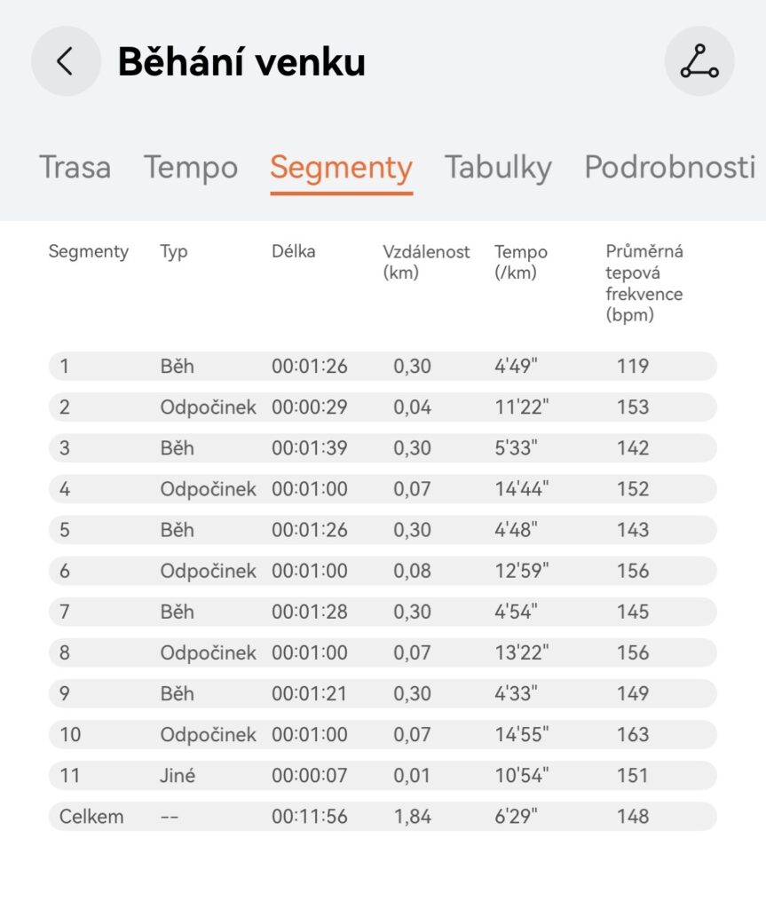The width and height of the screenshot is (766, 909).
Task: Select the Segmenty tab
Action: click(x=341, y=167)
